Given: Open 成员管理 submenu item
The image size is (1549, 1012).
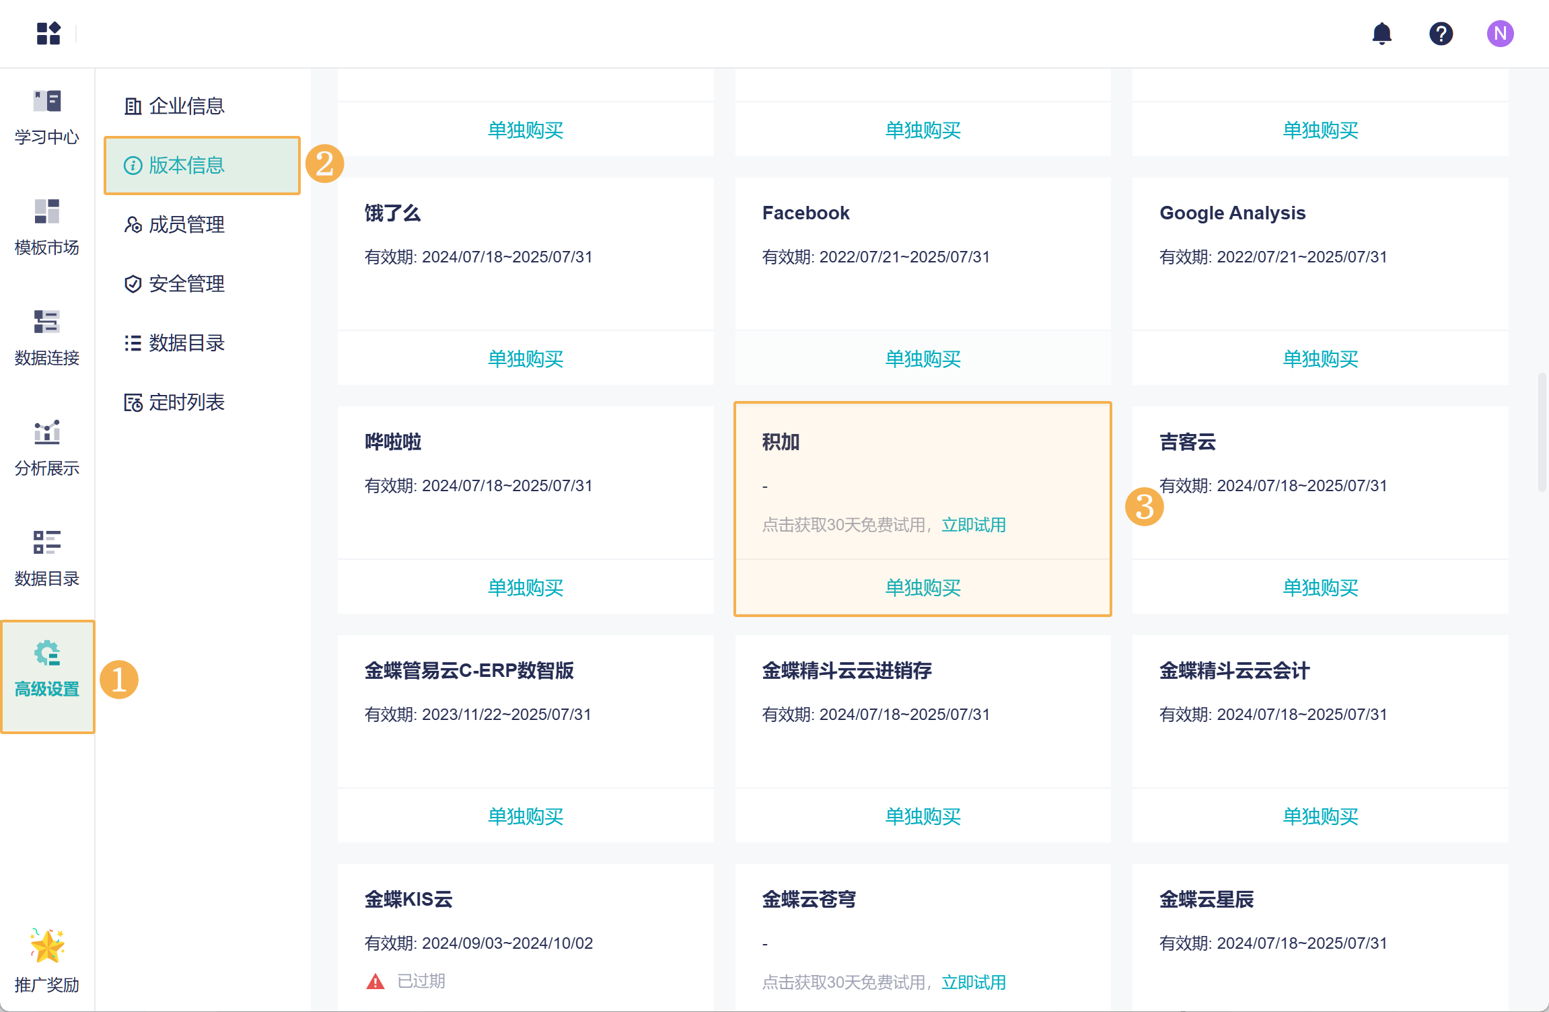Looking at the screenshot, I should [x=186, y=224].
